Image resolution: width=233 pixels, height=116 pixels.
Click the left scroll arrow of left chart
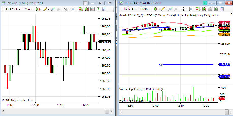3,111
